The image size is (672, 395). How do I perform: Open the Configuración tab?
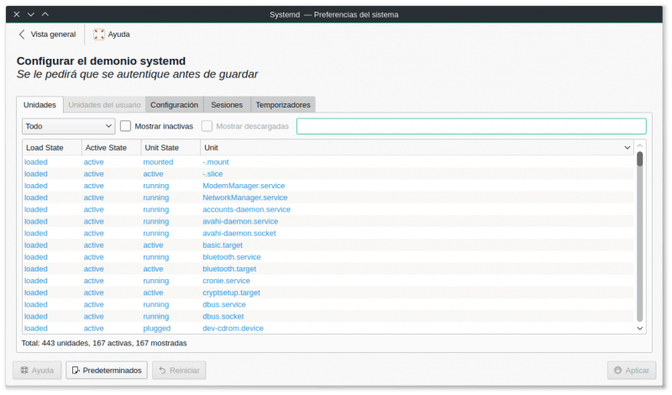tap(175, 105)
